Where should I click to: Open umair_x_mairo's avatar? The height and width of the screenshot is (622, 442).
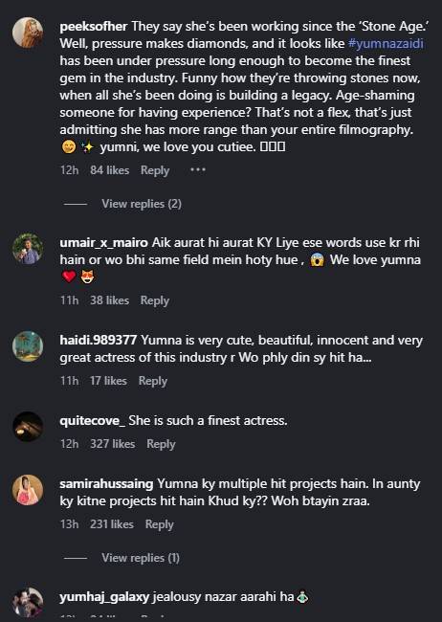click(28, 249)
